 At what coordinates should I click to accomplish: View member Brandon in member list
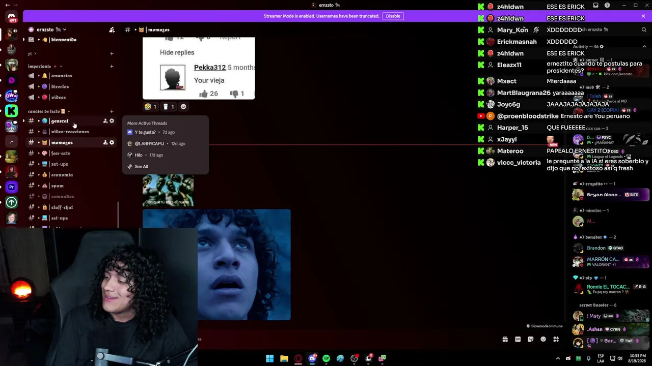610,248
